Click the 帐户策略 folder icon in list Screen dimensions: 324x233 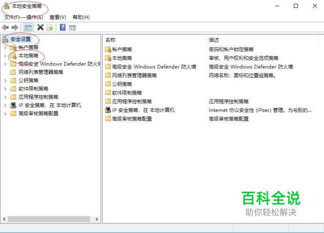(108, 50)
